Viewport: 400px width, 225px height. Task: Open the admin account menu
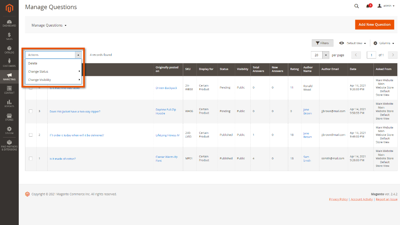386,6
